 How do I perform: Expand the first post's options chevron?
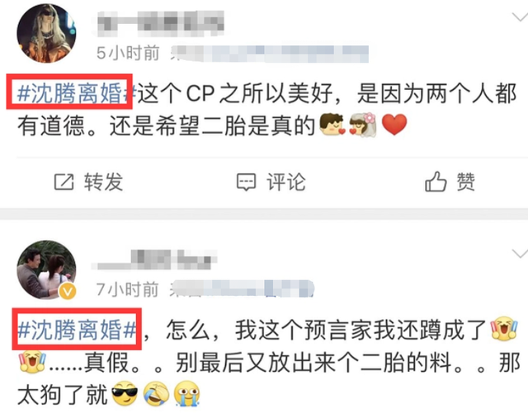pyautogui.click(x=520, y=17)
